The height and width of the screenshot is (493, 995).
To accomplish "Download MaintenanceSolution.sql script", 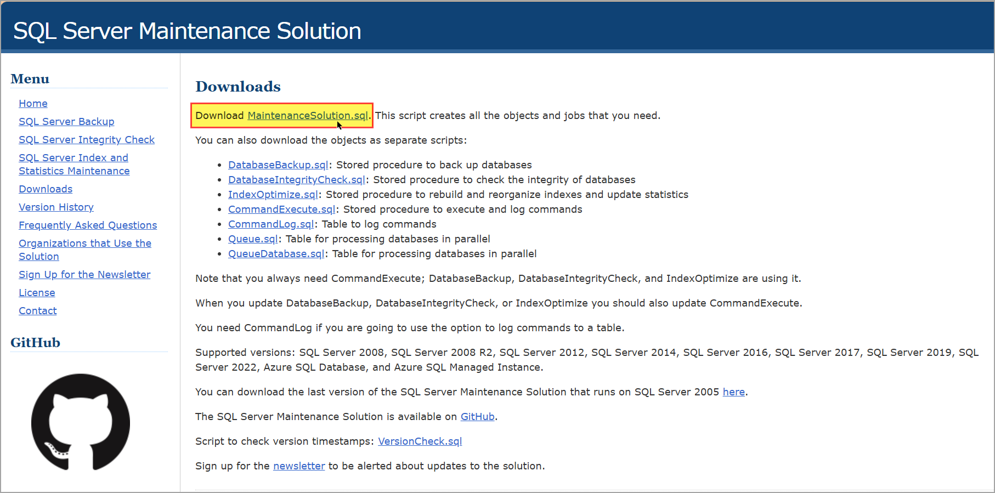I will point(308,116).
